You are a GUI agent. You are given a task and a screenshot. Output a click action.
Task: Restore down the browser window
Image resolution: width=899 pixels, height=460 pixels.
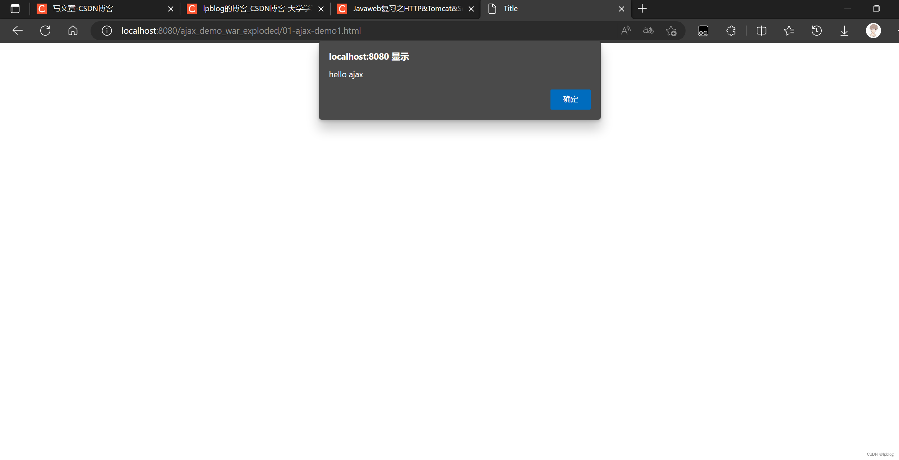[x=876, y=9]
